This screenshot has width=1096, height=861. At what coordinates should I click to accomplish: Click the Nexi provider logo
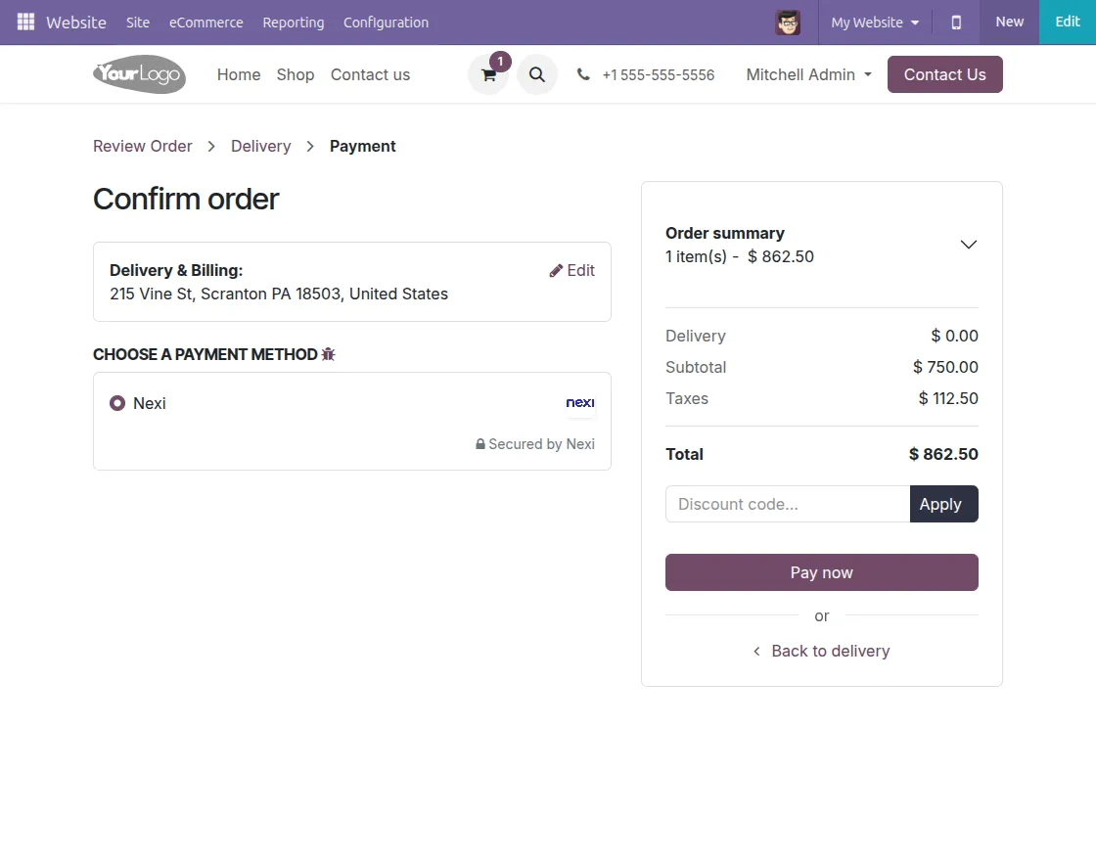click(x=580, y=402)
